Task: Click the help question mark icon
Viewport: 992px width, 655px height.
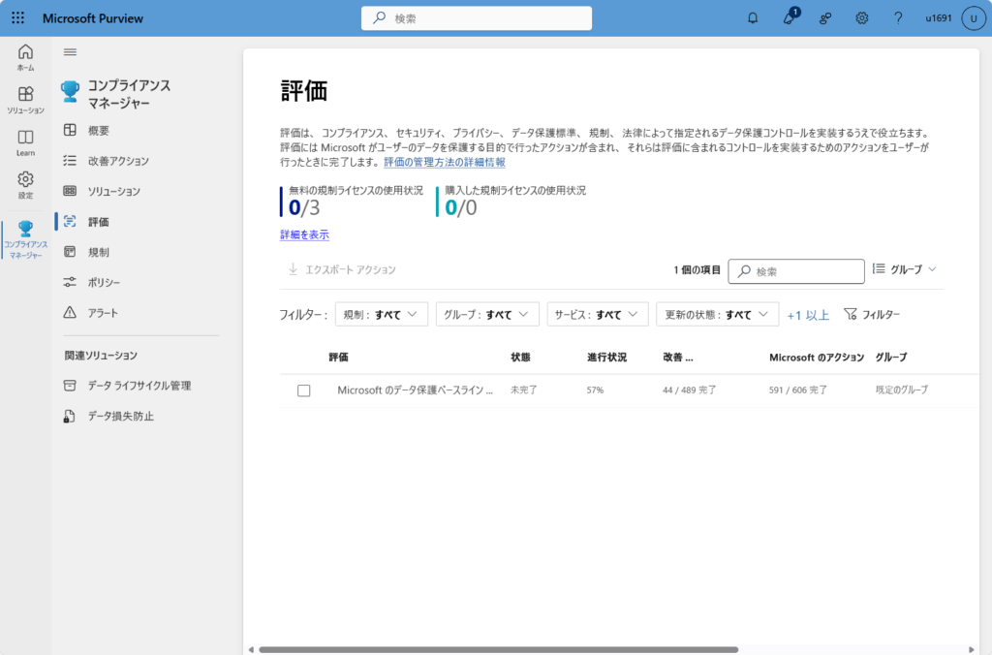Action: pyautogui.click(x=898, y=18)
